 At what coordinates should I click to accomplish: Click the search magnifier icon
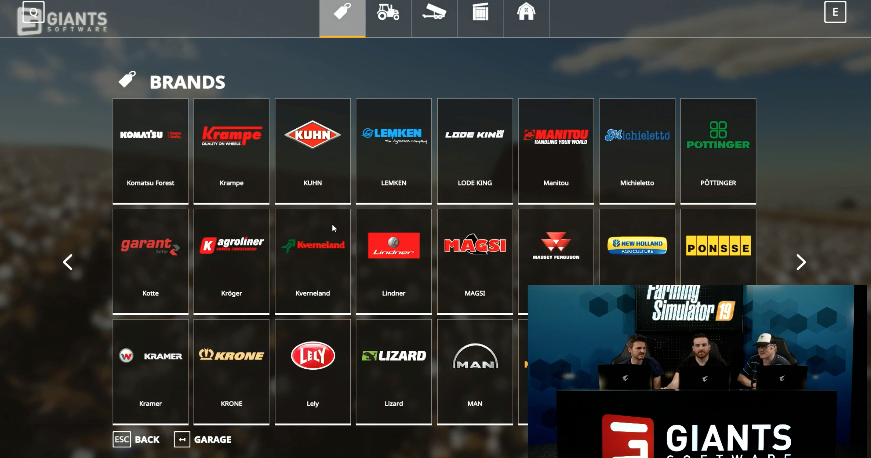(x=33, y=12)
